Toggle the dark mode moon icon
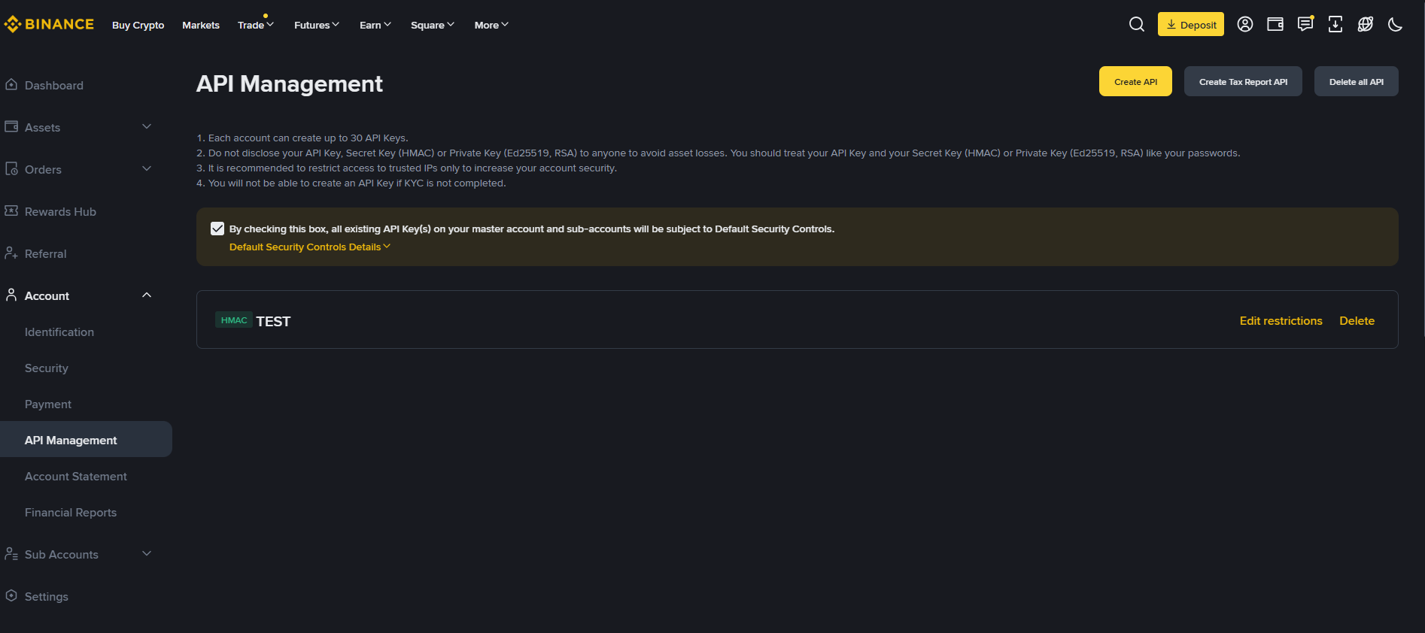Viewport: 1425px width, 633px height. [x=1395, y=25]
